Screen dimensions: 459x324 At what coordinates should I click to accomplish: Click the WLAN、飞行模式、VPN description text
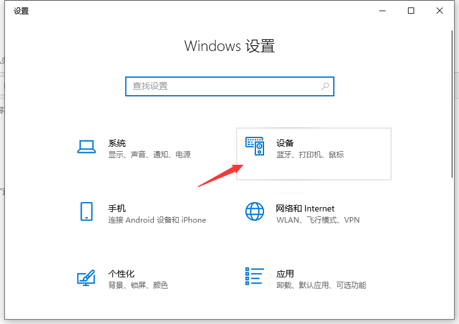pos(318,220)
